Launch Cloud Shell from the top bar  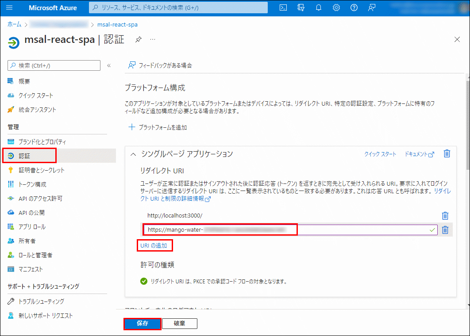[283, 8]
